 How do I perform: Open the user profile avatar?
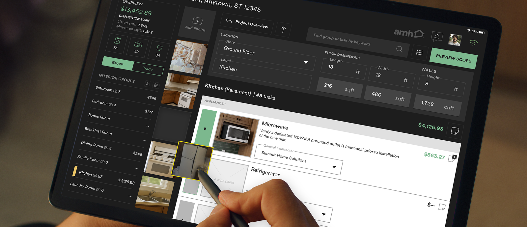(455, 40)
